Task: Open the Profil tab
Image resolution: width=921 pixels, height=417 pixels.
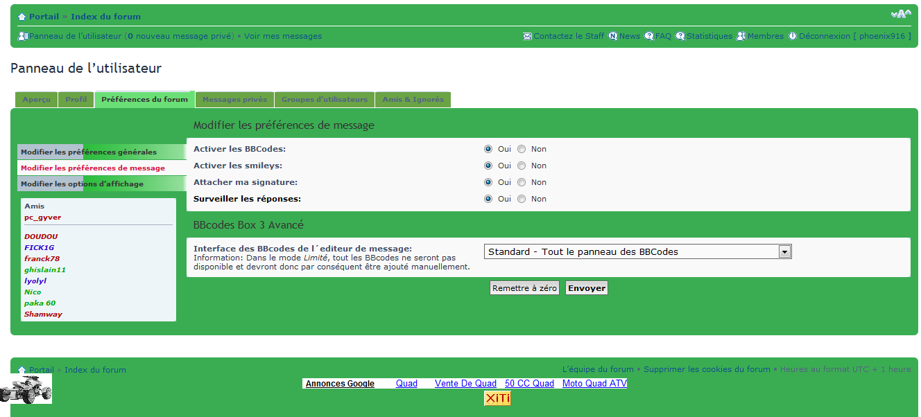Action: coord(76,100)
